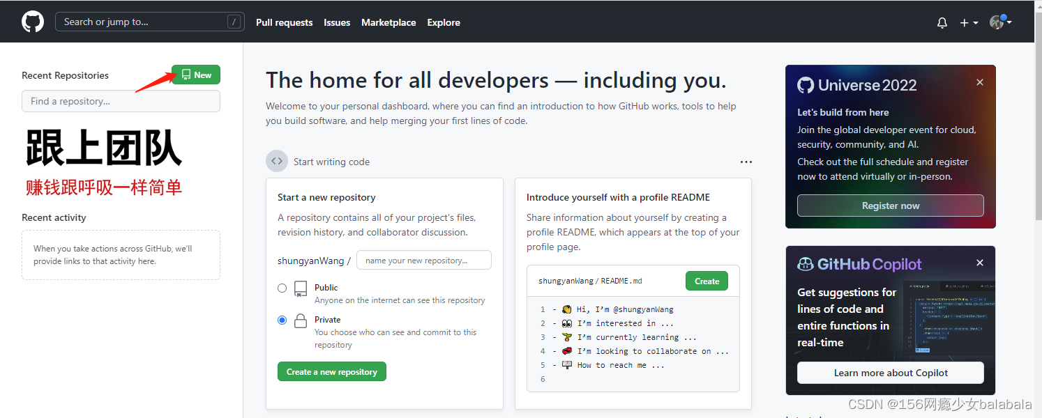Click the Create a new repository button
Image resolution: width=1042 pixels, height=418 pixels.
tap(331, 371)
